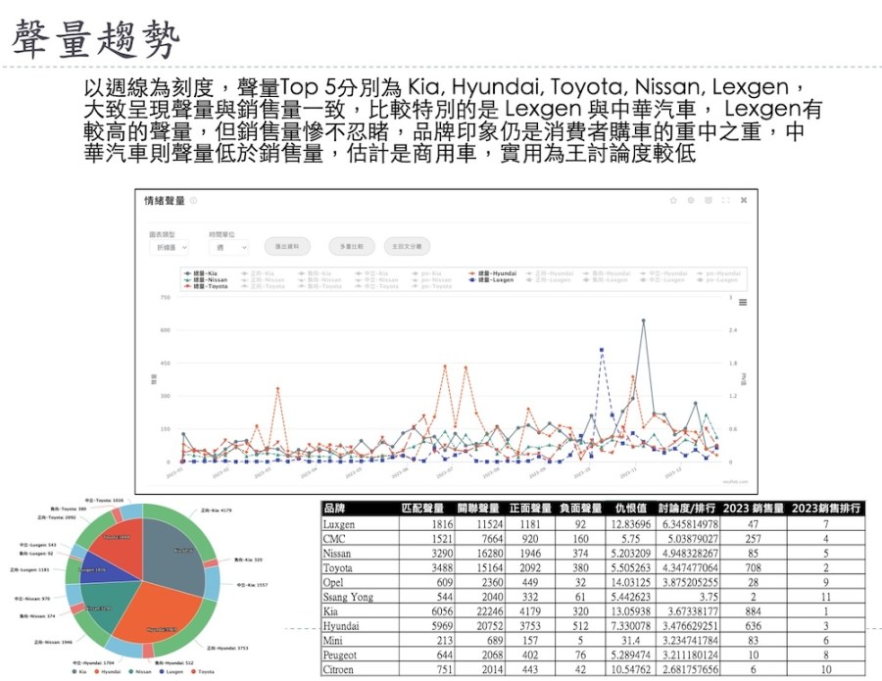The width and height of the screenshot is (882, 681).
Task: Select the Ssang Yong cell in the table
Action: (360, 597)
